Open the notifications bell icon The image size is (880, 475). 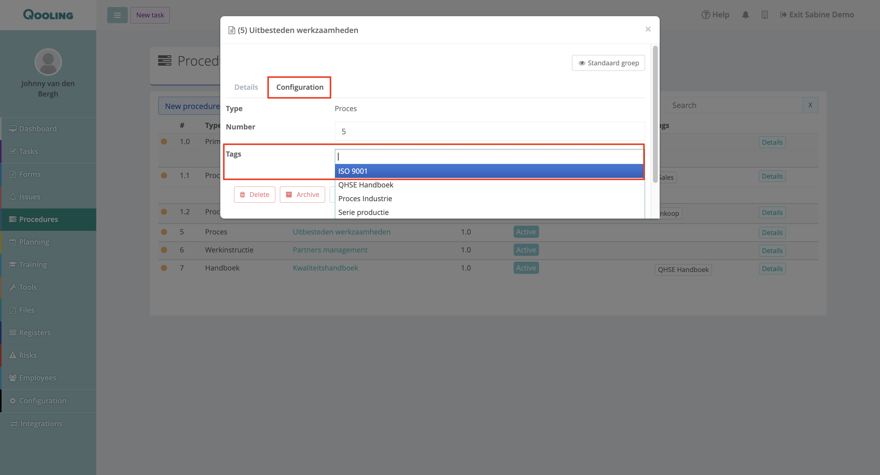coord(746,15)
